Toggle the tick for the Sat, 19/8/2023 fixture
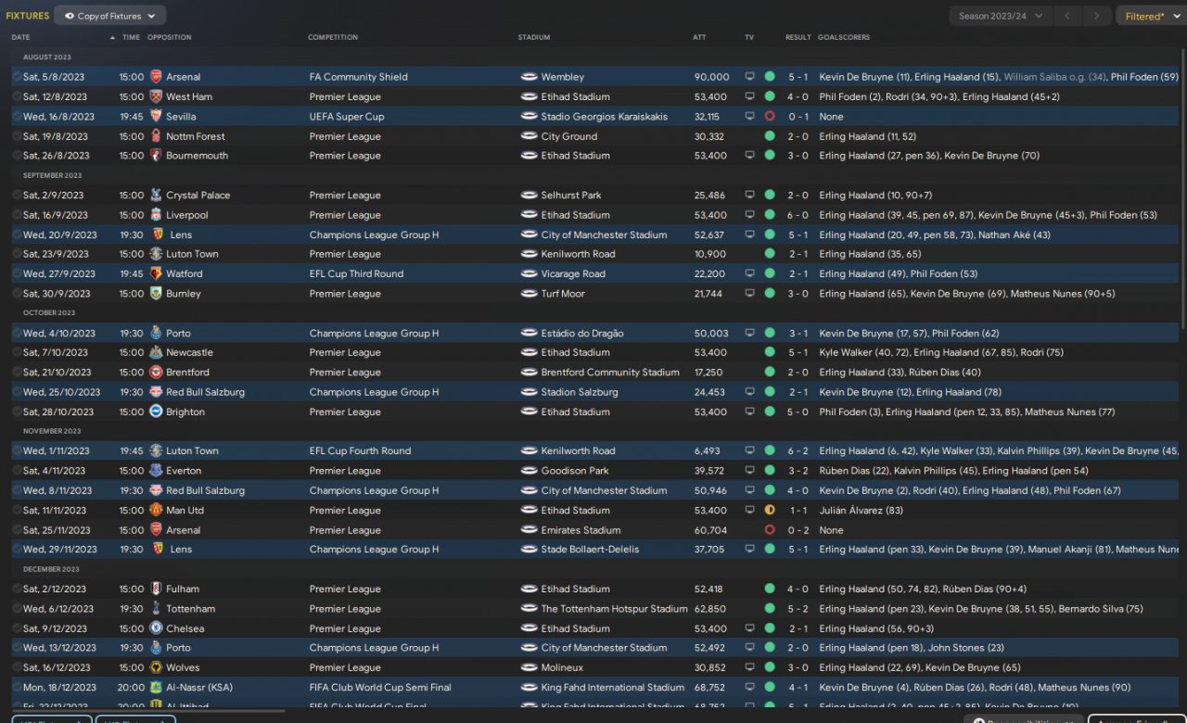The width and height of the screenshot is (1187, 723). coord(17,136)
